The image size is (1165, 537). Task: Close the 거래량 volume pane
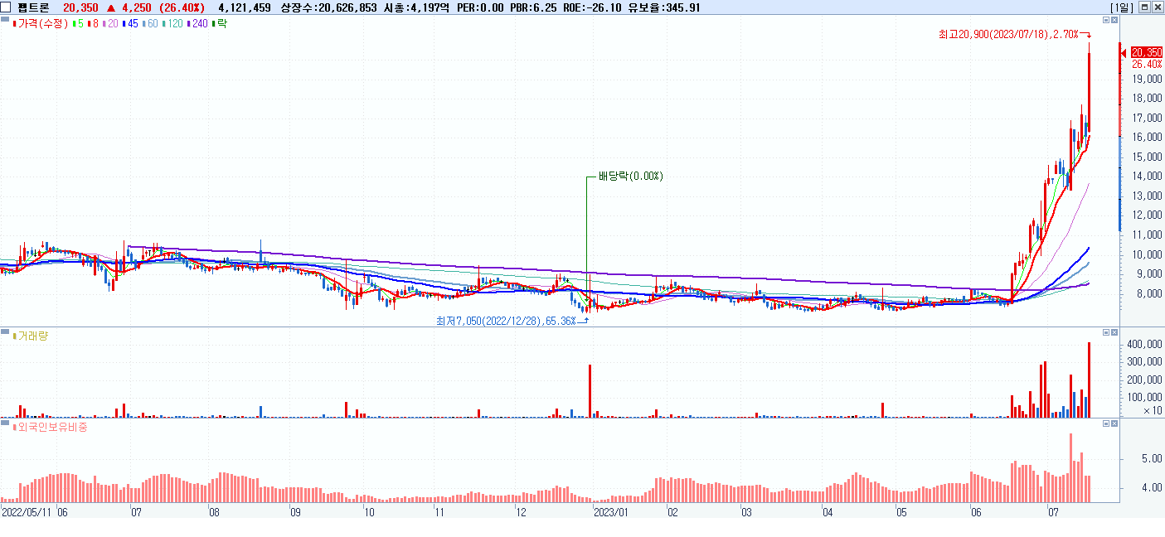(x=1115, y=332)
